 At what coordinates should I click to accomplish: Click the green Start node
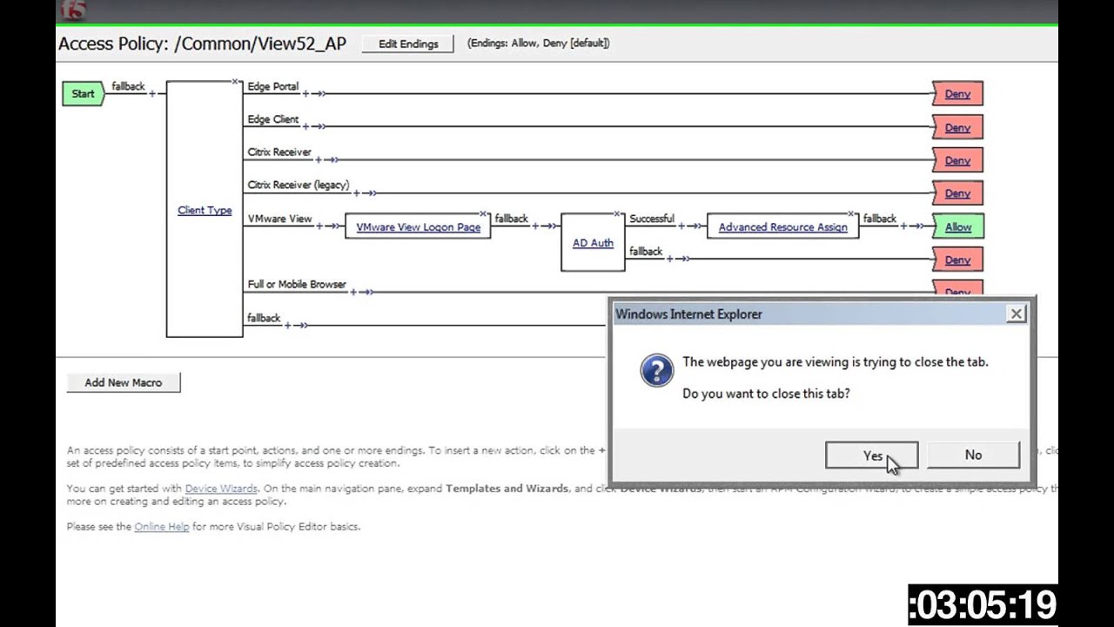[83, 93]
